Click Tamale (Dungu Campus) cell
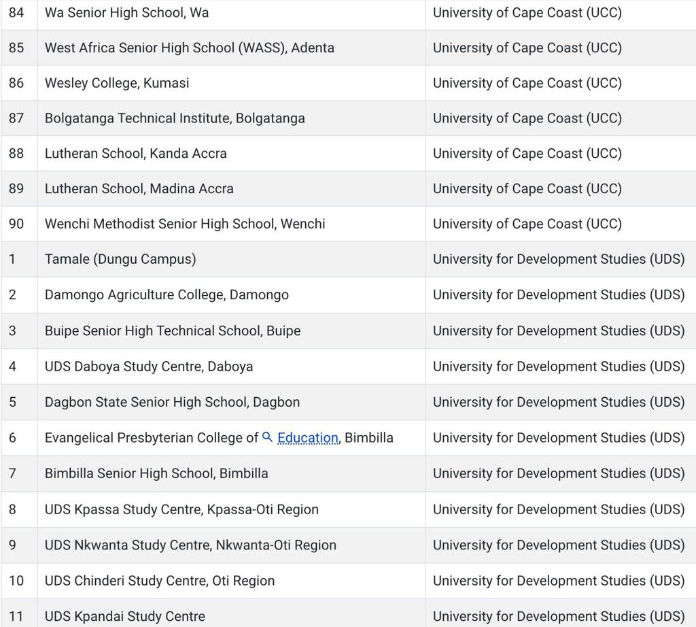The height and width of the screenshot is (627, 696). point(120,259)
